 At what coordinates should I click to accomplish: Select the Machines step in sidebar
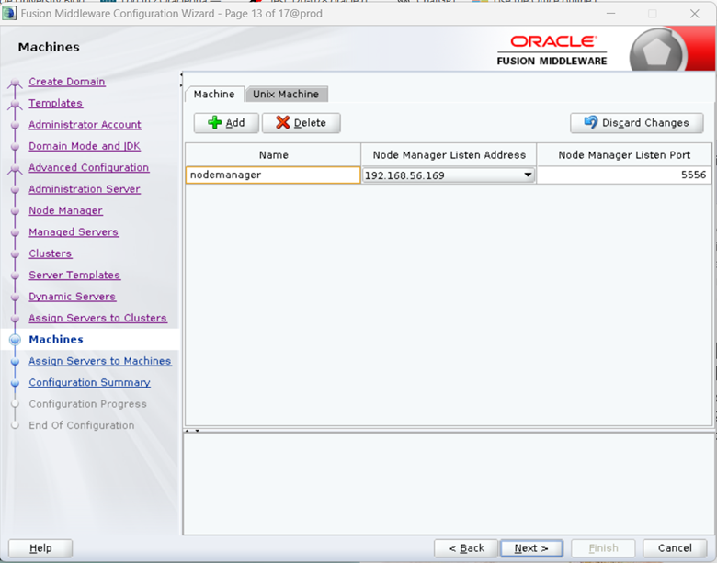pyautogui.click(x=56, y=340)
